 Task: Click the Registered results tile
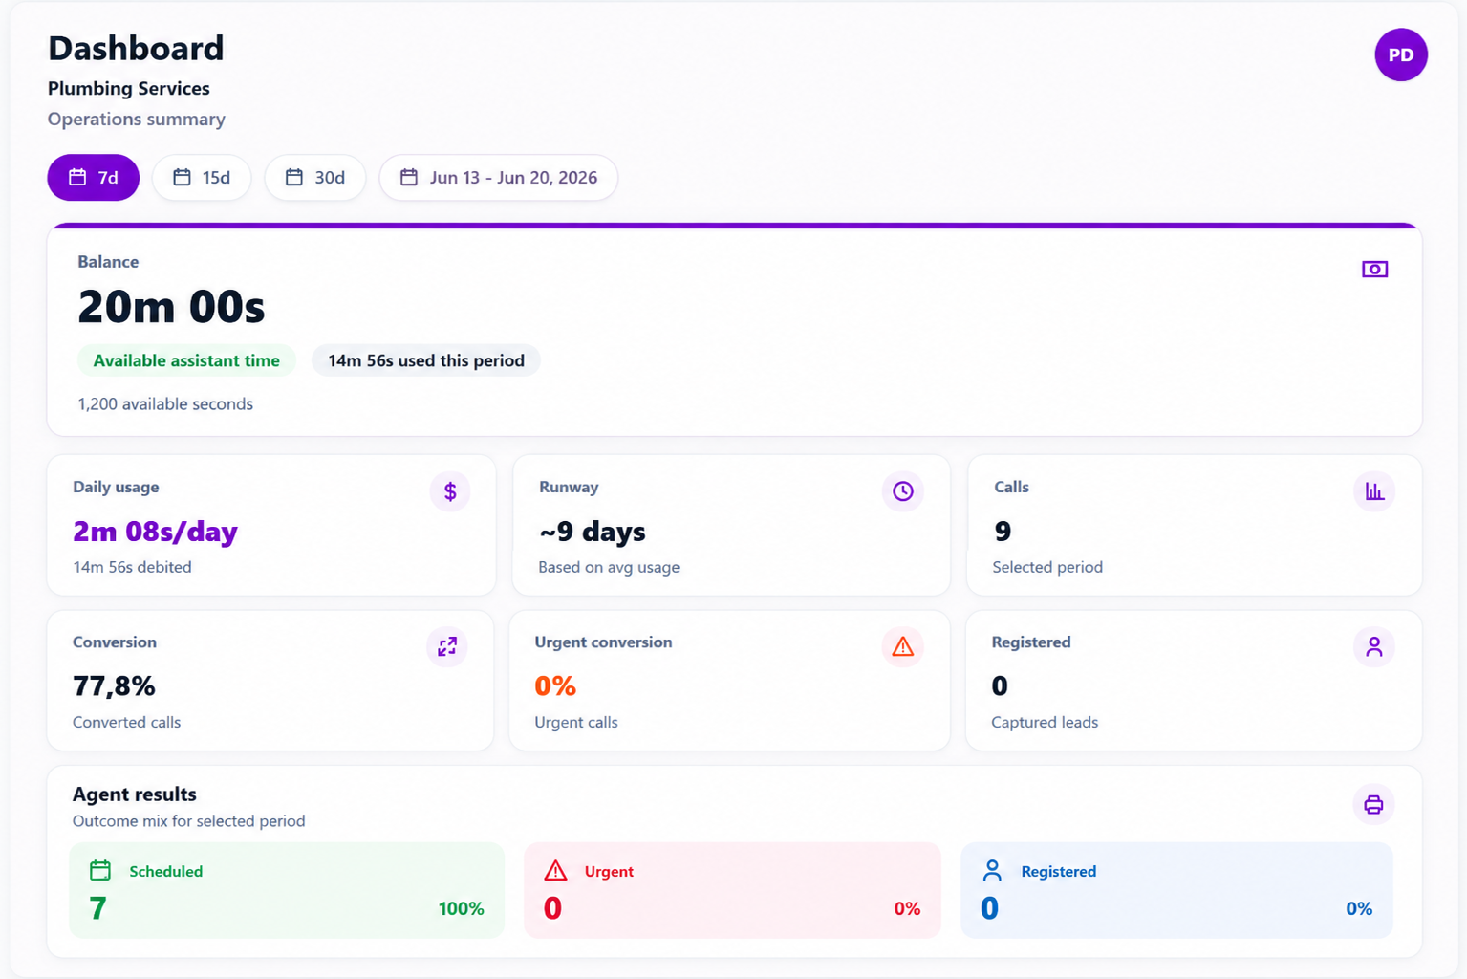[x=1176, y=890]
